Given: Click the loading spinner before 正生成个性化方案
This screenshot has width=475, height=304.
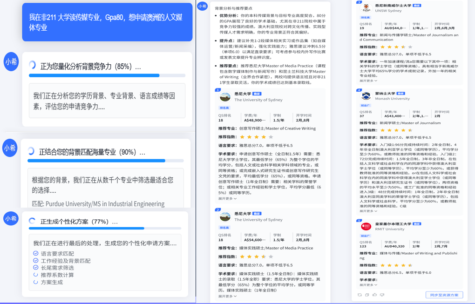Looking at the screenshot, I should tap(32, 221).
